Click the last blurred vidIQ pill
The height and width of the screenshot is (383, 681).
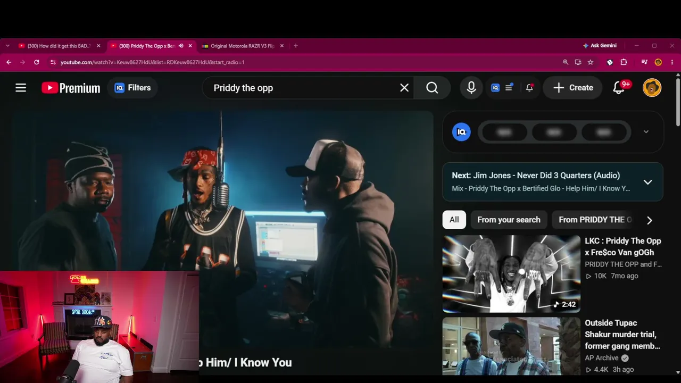point(604,132)
